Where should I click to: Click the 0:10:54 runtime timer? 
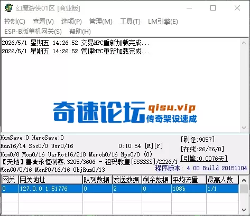(129, 146)
